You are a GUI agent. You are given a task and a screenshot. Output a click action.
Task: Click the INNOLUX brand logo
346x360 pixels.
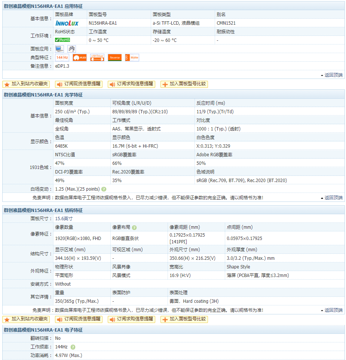(x=67, y=23)
